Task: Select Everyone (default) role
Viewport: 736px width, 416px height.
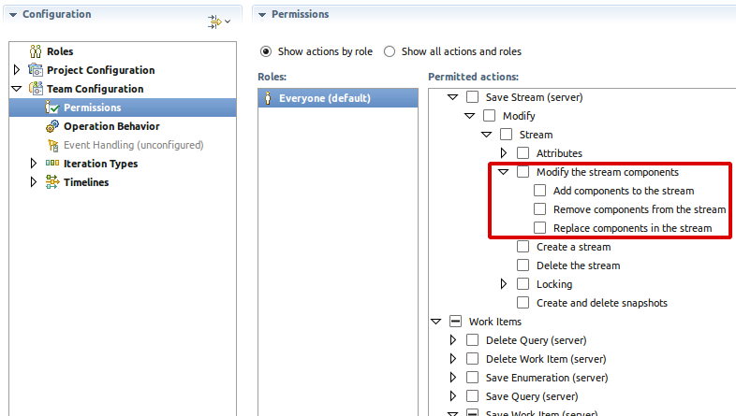Action: 324,97
